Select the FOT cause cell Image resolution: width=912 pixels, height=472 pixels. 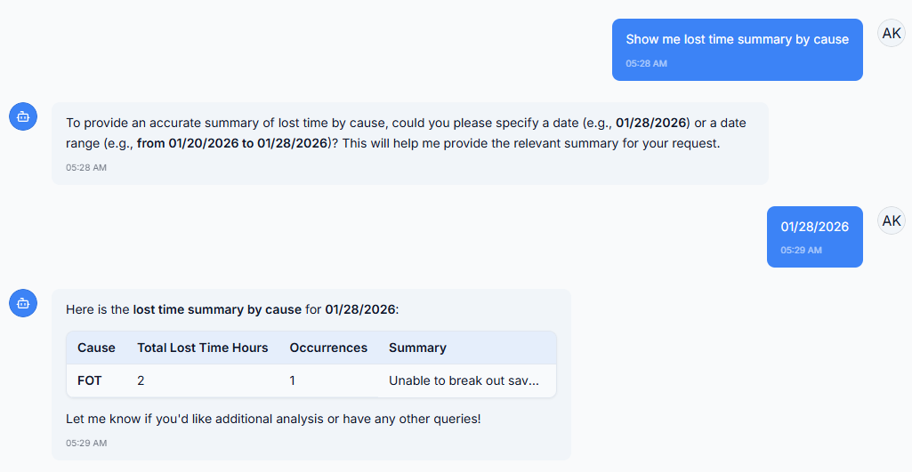coord(90,380)
